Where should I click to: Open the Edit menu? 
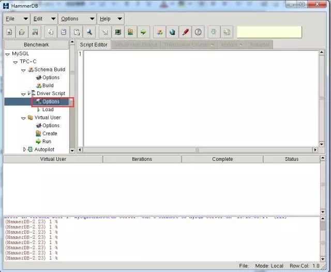(44, 19)
